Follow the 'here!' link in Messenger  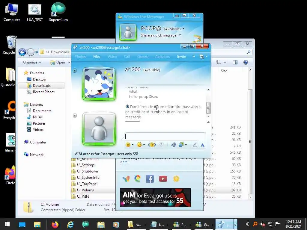point(124,162)
